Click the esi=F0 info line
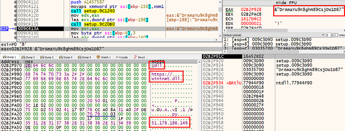The image size is (345, 131). (x=111, y=45)
